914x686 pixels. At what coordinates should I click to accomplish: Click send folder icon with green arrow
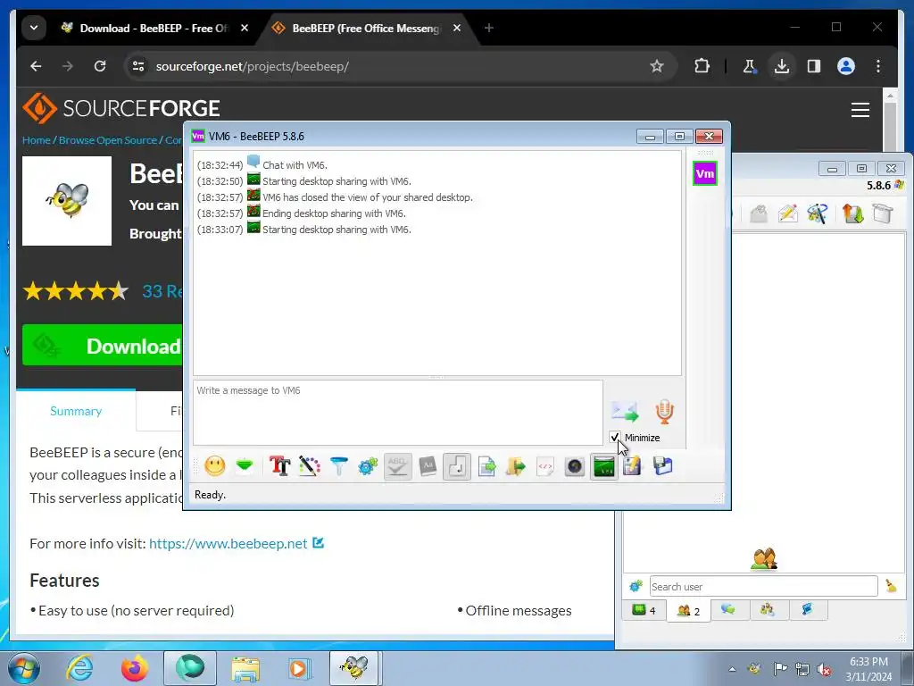516,466
